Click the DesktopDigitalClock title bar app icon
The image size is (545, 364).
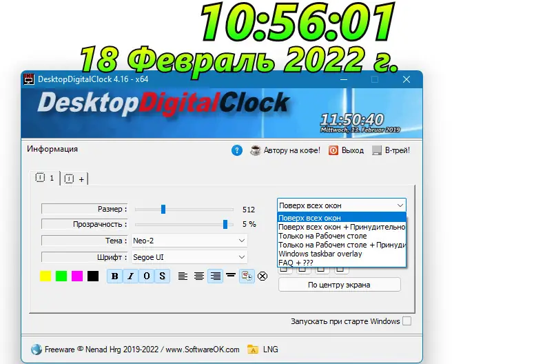(29, 79)
